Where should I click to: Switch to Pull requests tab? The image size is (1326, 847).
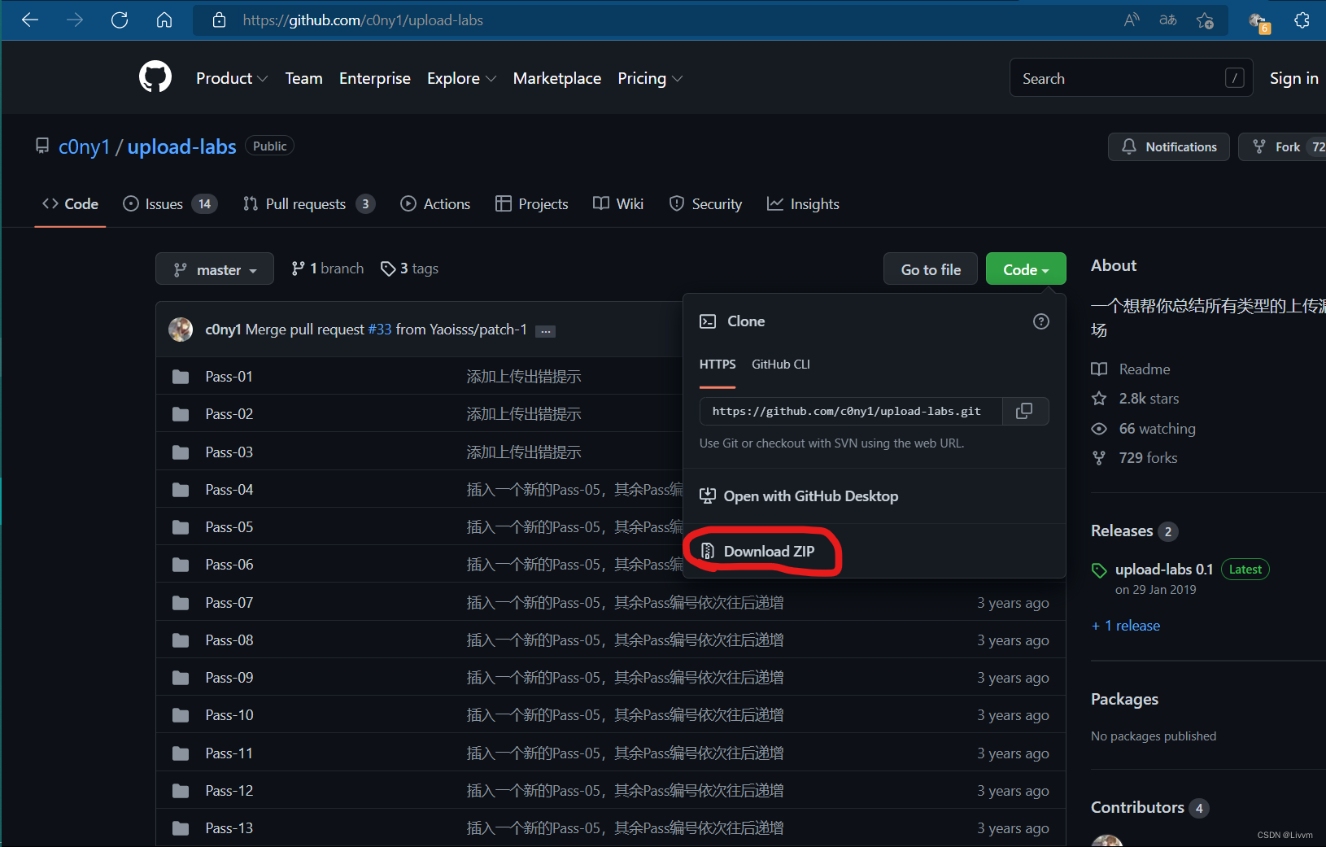309,204
